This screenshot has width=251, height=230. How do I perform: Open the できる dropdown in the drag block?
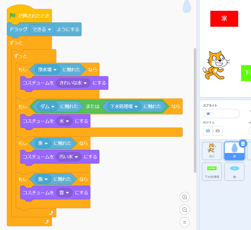42,29
